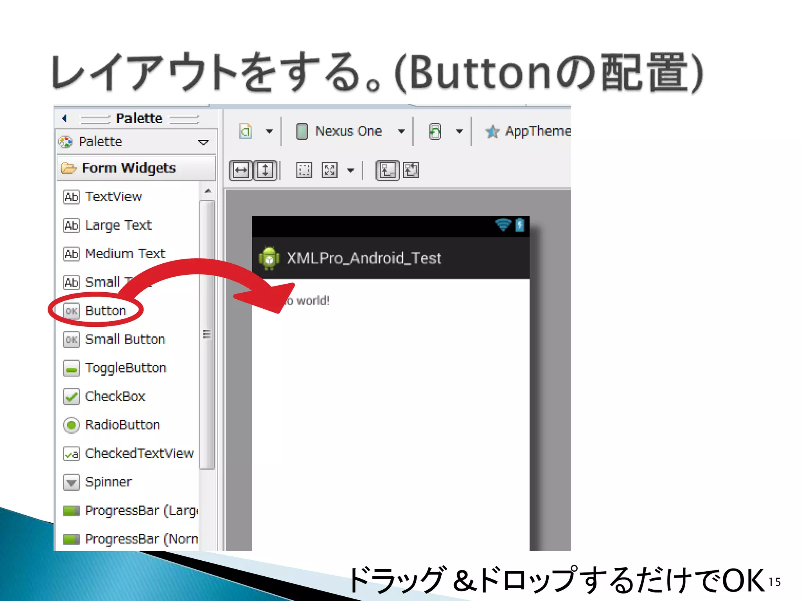Viewport: 801px width, 601px height.
Task: Click the palette vertical scrollbar thumb
Action: coord(207,335)
